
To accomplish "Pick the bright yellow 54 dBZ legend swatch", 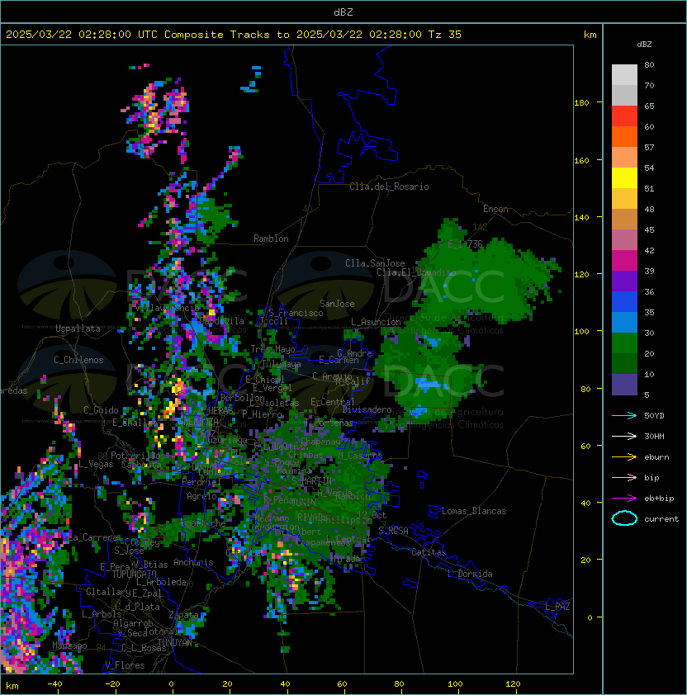I will pyautogui.click(x=624, y=178).
